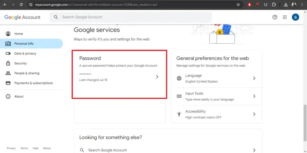Image resolution: width=307 pixels, height=153 pixels.
Task: Open the Help question mark icon
Action: 275,17
